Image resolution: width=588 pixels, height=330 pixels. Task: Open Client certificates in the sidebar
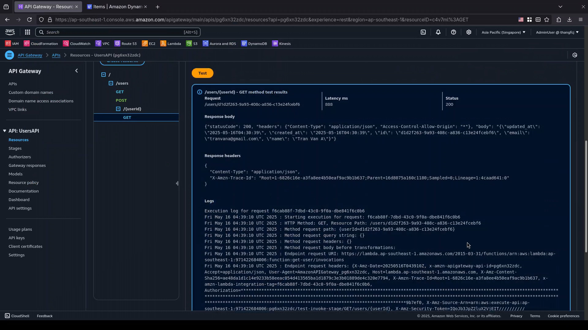(25, 246)
